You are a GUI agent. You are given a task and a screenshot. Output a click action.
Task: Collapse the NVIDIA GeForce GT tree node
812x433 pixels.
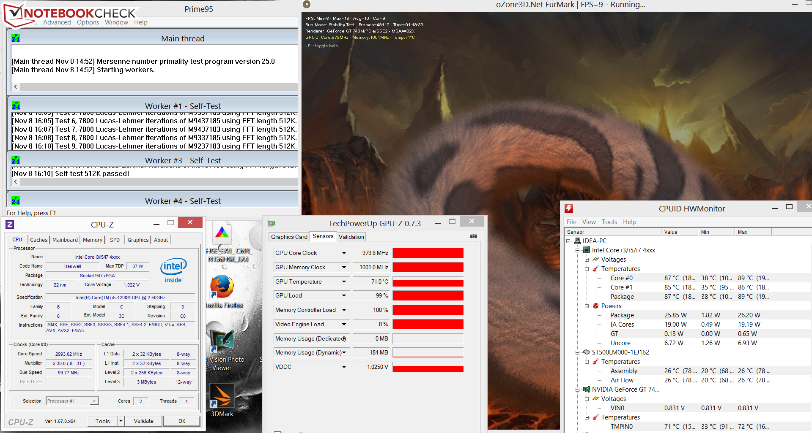click(x=578, y=390)
